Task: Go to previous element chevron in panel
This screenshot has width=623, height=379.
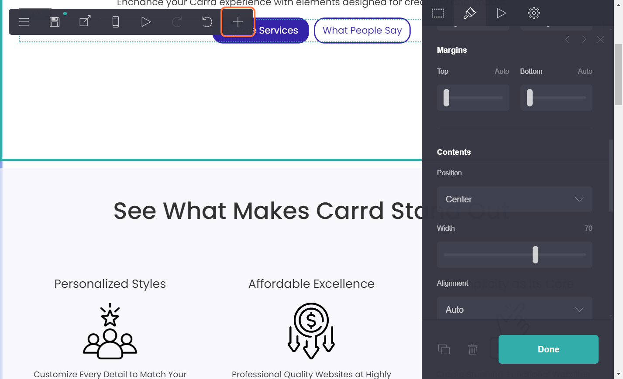Action: tap(567, 40)
